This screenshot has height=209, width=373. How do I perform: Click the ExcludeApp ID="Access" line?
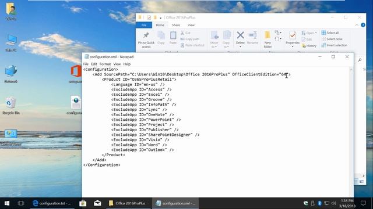141,89
